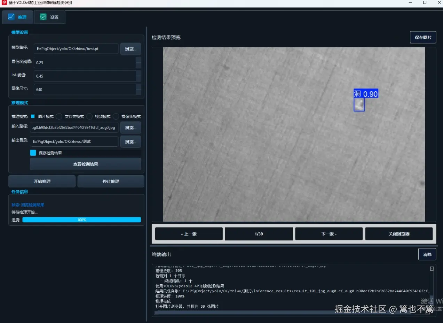Increase the 置信度阈值 using its stepper arrow
Screen dimensions: 443x323
pos(139,61)
